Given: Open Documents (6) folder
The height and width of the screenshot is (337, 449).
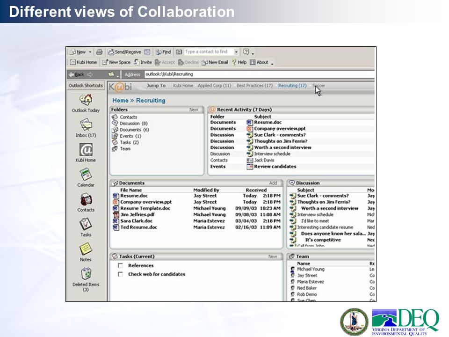Looking at the screenshot, I should coord(130,130).
